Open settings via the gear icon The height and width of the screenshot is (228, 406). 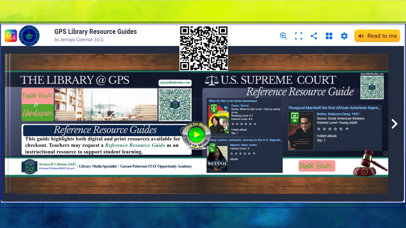click(344, 36)
